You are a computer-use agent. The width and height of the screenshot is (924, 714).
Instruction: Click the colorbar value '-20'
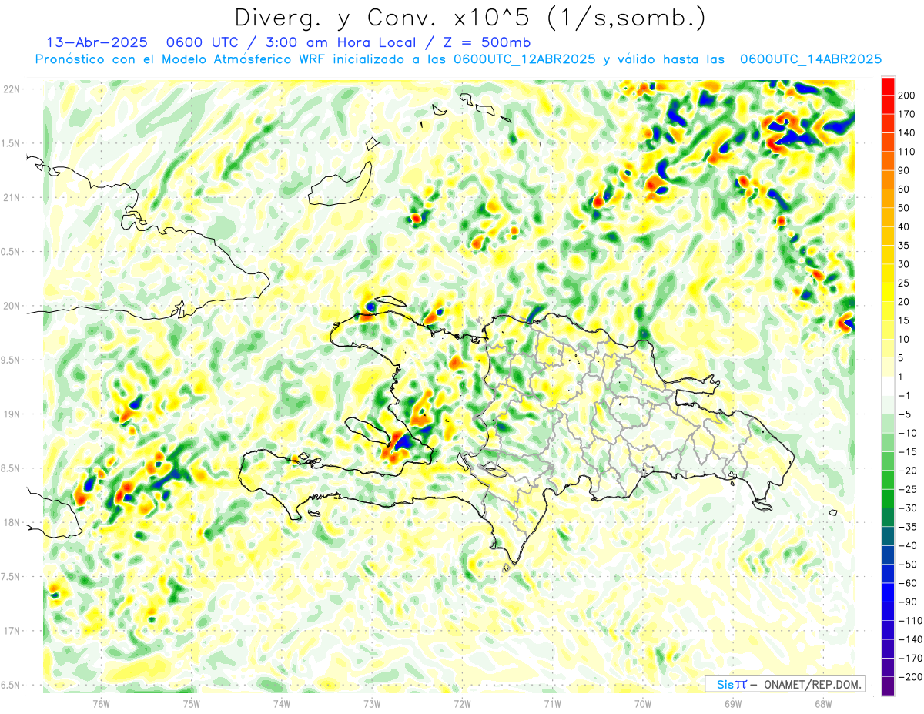(x=907, y=471)
